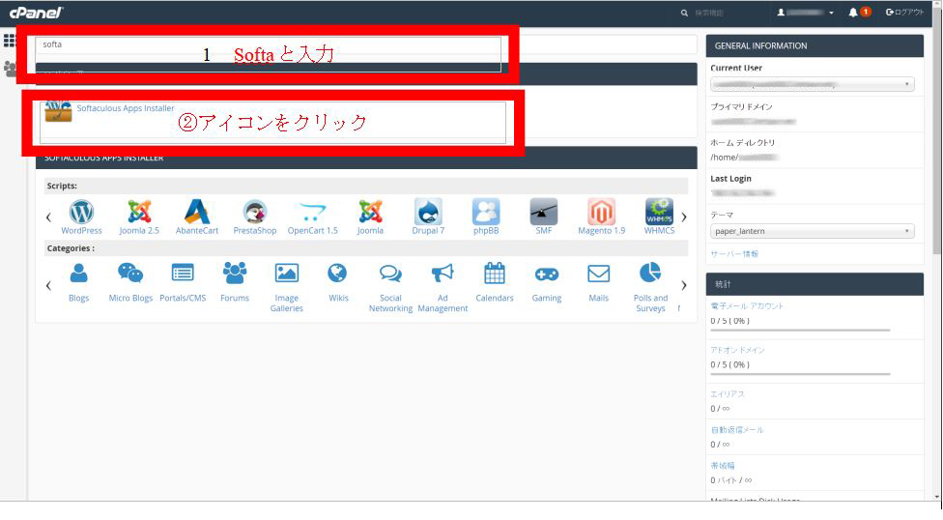Click the GENERAL INFORMATION header
The image size is (943, 520).
click(814, 45)
